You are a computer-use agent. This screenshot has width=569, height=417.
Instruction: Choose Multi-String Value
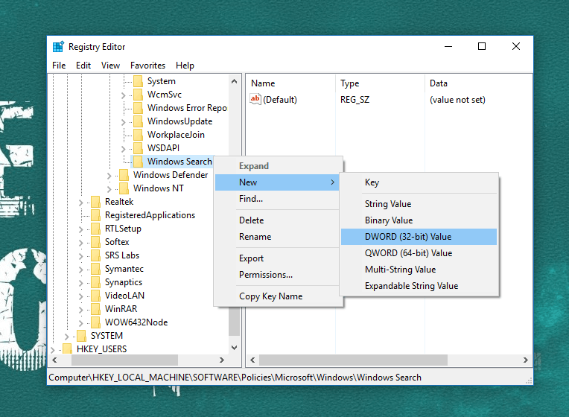coord(419,270)
